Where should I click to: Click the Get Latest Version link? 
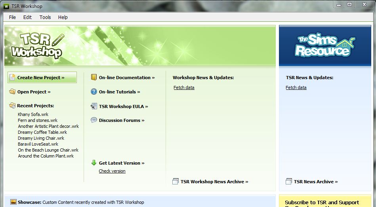click(x=122, y=163)
